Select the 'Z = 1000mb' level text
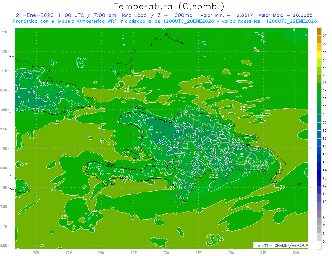 [175, 15]
